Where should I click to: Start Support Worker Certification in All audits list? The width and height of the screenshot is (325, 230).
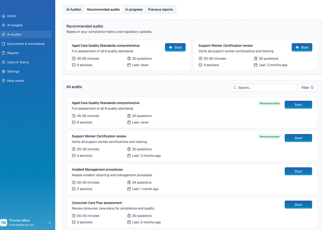click(298, 138)
